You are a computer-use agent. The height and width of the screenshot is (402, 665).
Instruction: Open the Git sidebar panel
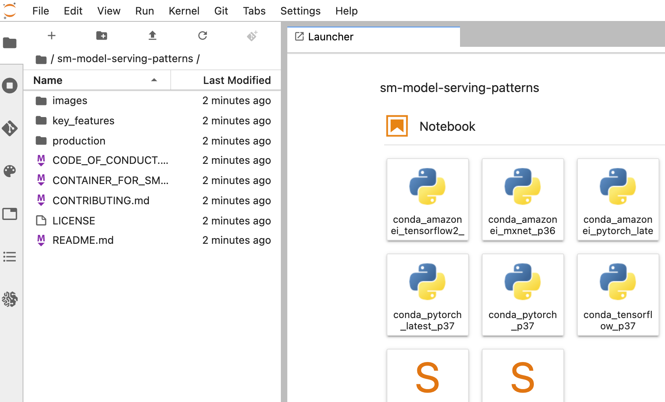point(10,128)
